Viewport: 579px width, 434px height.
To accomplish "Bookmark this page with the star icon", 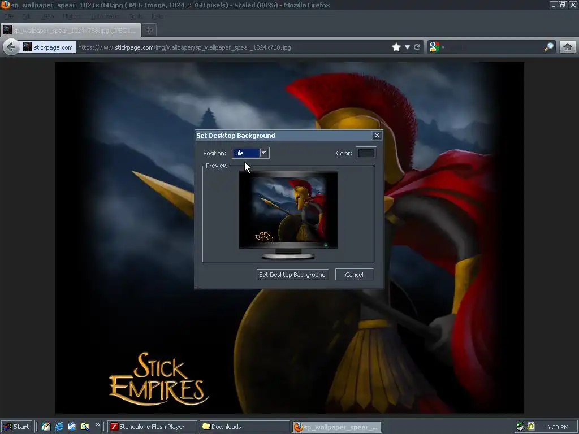I will coord(396,47).
